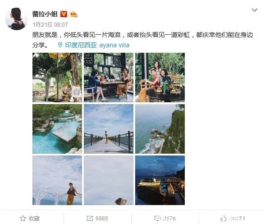
Task: Click the 收藏 favorite label
Action: coord(34,219)
